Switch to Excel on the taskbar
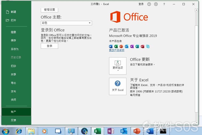Image resolution: width=202 pixels, height=135 pixels. pos(98,131)
